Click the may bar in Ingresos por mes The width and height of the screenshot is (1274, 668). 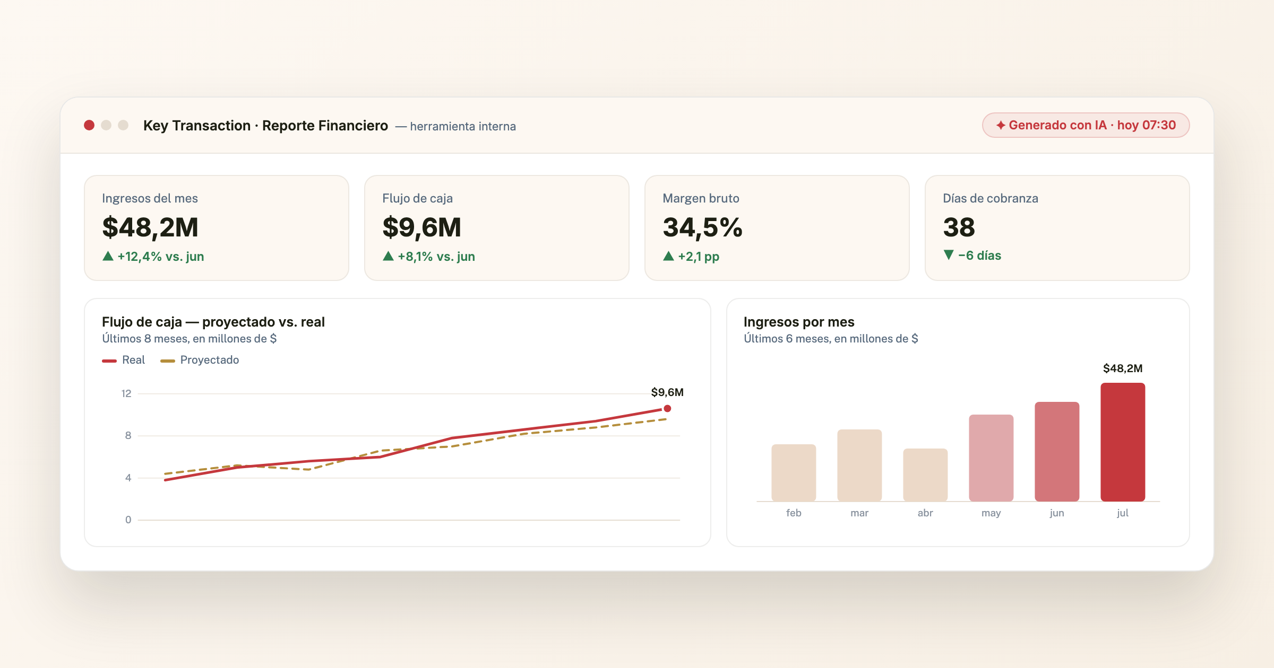[991, 458]
